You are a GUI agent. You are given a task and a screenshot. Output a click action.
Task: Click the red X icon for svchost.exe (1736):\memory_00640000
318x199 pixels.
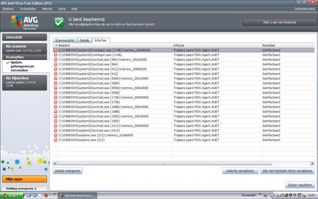tap(55, 97)
